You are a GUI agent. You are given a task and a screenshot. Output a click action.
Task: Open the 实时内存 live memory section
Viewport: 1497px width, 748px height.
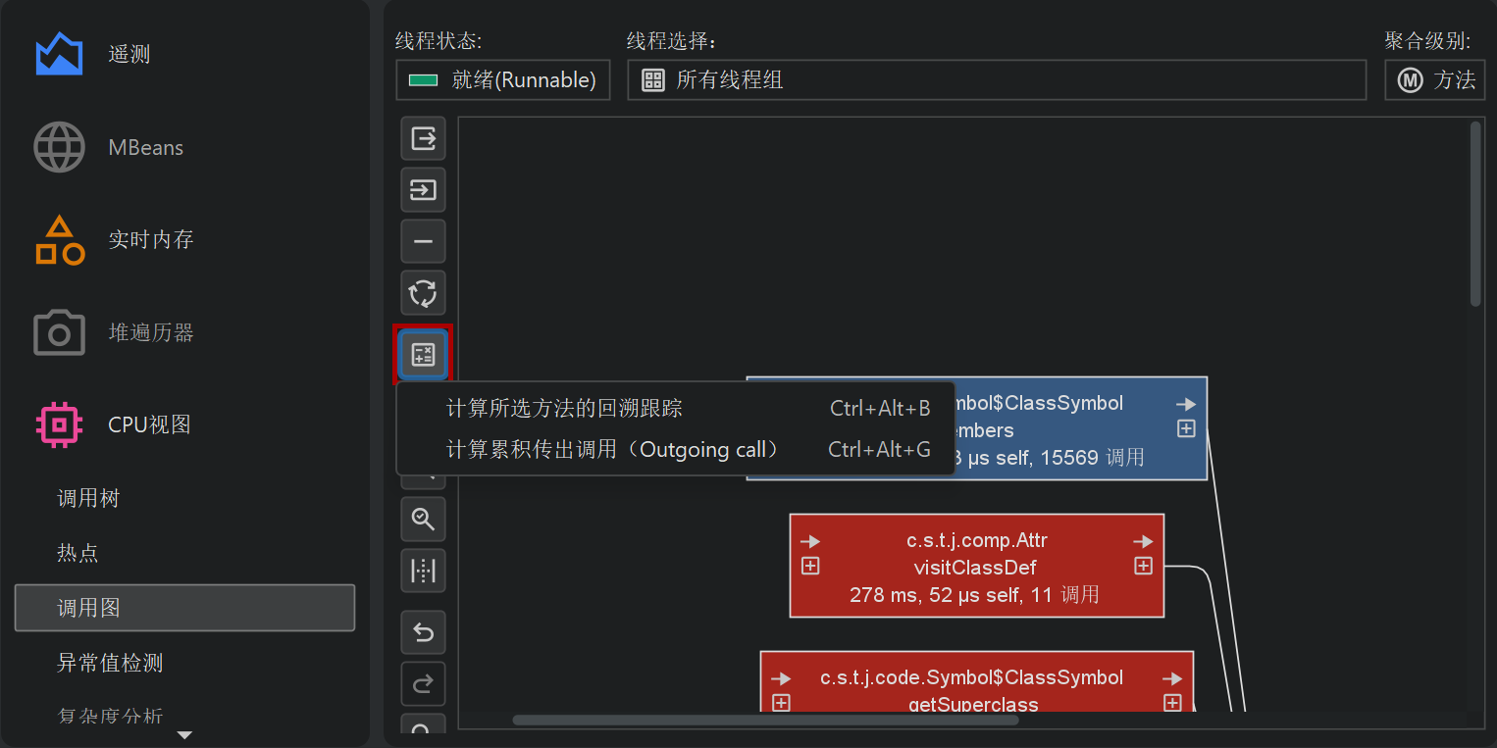pos(184,239)
